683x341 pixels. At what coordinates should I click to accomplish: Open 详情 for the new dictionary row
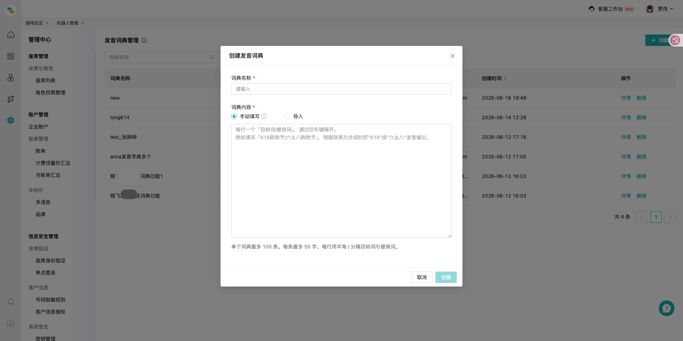626,98
